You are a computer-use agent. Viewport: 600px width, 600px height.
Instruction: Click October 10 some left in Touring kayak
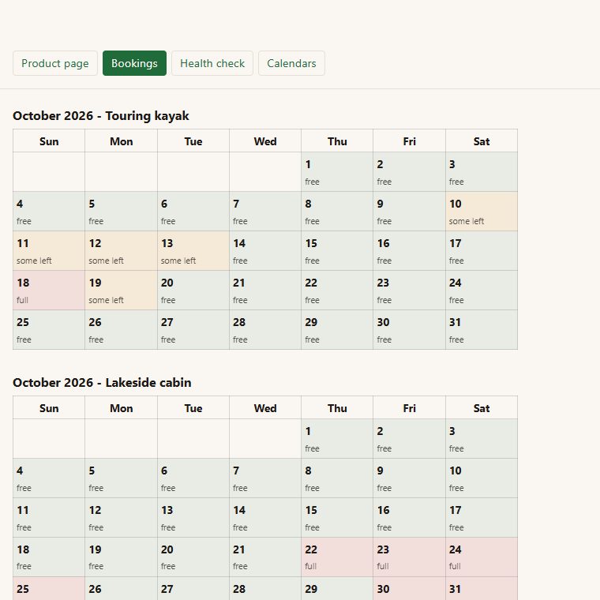(482, 212)
